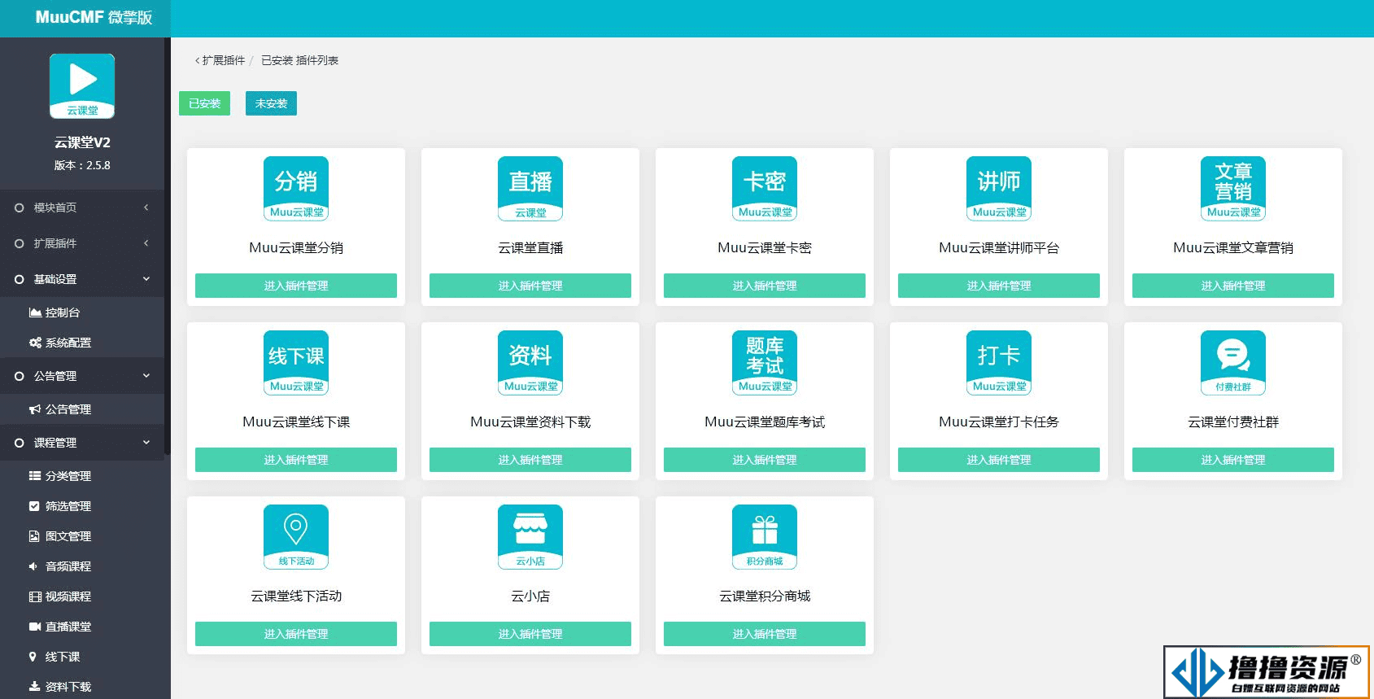Image resolution: width=1374 pixels, height=699 pixels.
Task: Click the 公告管理 megaphone icon
Action: point(35,409)
